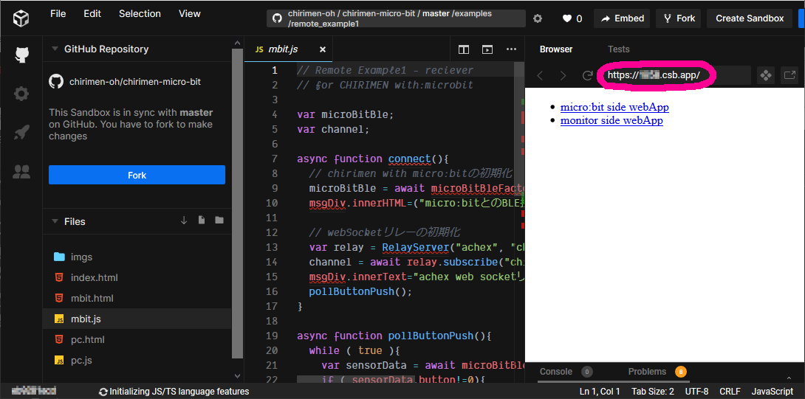The height and width of the screenshot is (399, 805).
Task: Open editor more options ellipsis menu
Action: pos(511,49)
